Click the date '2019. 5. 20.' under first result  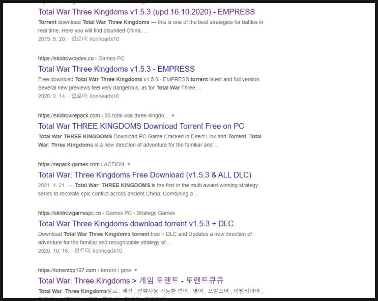point(52,39)
